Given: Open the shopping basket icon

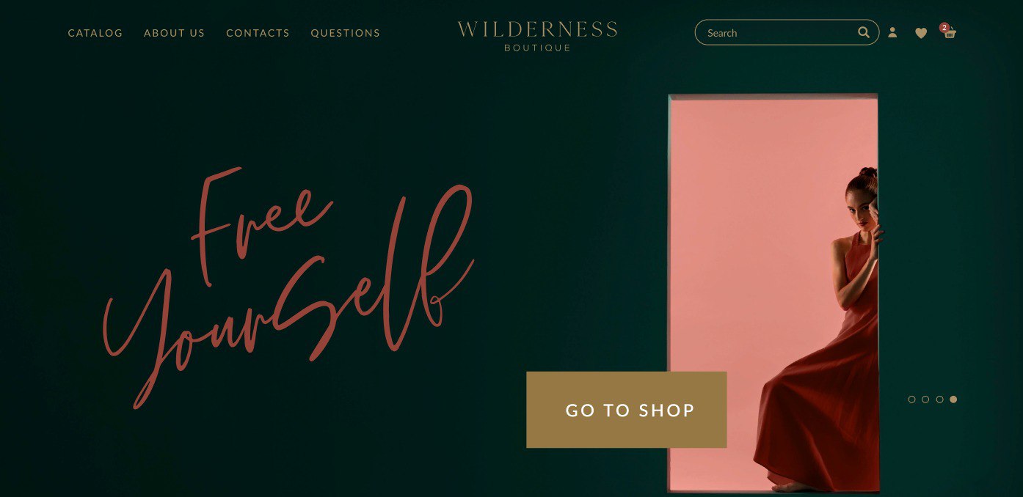Looking at the screenshot, I should (950, 34).
